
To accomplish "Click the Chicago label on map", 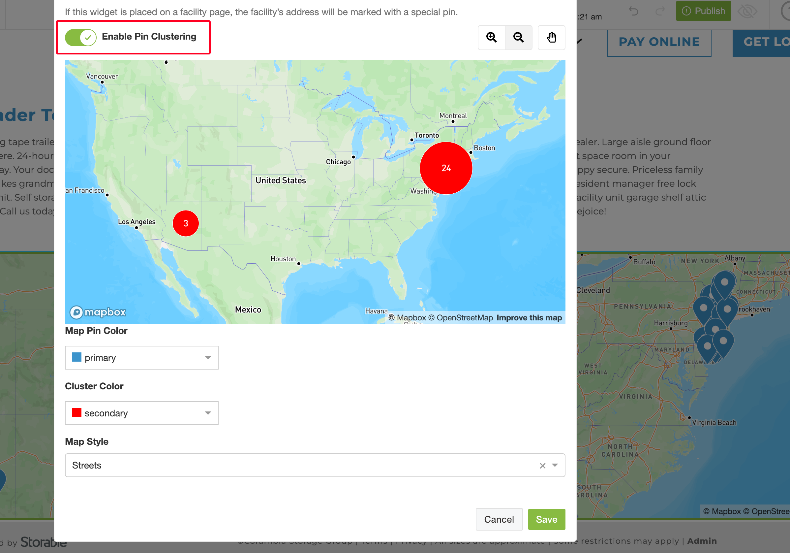I will (338, 161).
